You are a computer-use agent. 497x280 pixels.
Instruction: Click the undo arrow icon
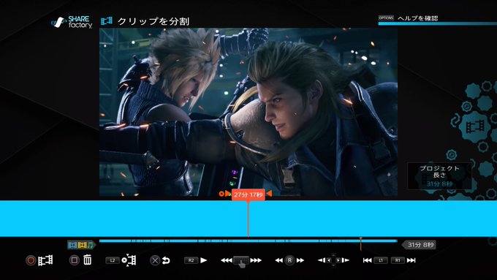click(166, 260)
